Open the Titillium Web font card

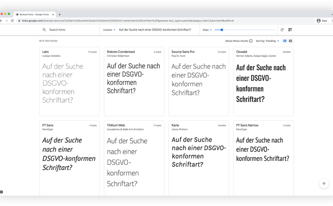[x=134, y=158]
